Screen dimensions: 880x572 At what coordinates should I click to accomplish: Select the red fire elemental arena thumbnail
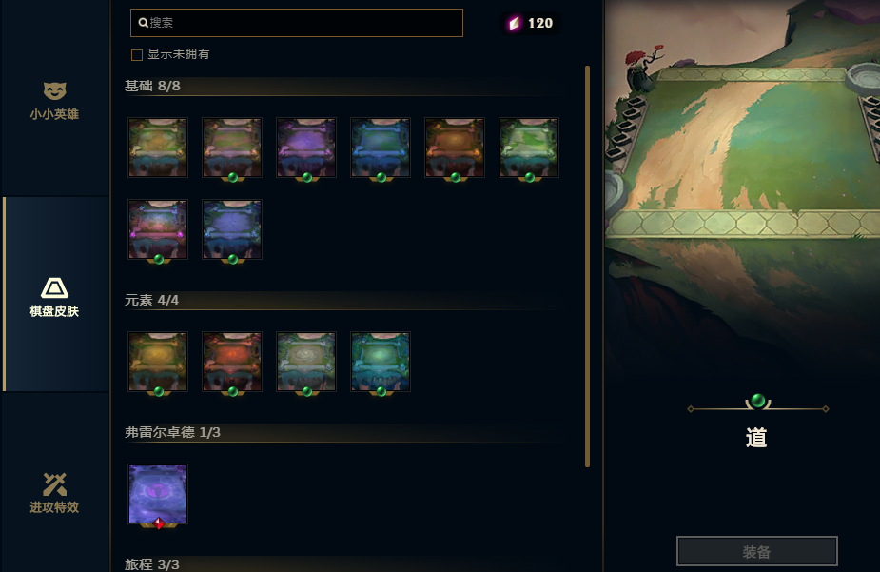(232, 362)
